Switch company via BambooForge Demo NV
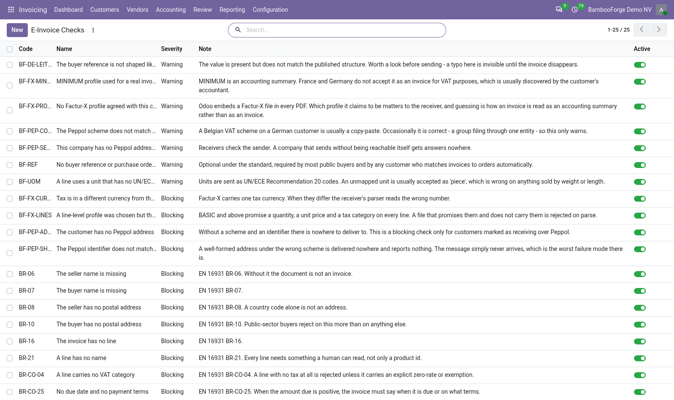 620,10
